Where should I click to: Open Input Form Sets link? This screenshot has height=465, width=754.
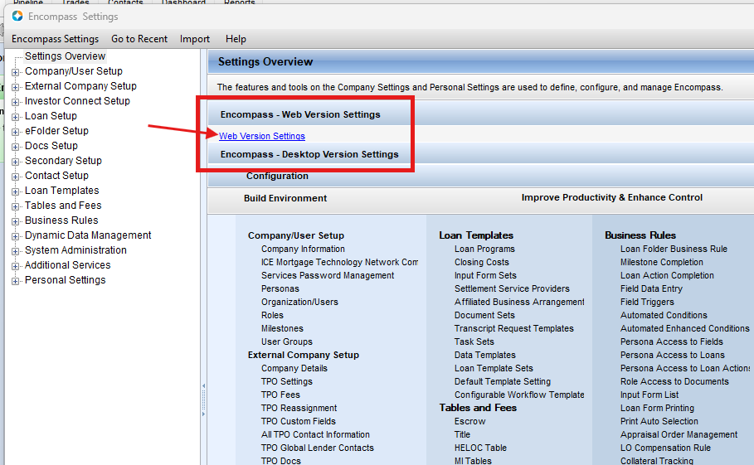[x=485, y=275]
